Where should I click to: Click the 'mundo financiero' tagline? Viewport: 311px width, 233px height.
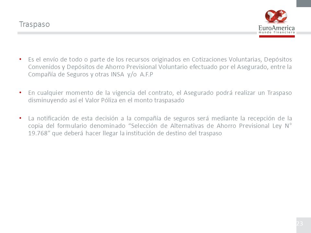click(277, 32)
